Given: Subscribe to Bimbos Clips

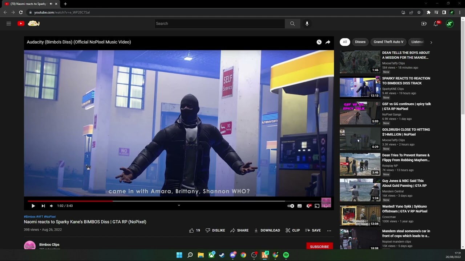Looking at the screenshot, I should 319,246.
